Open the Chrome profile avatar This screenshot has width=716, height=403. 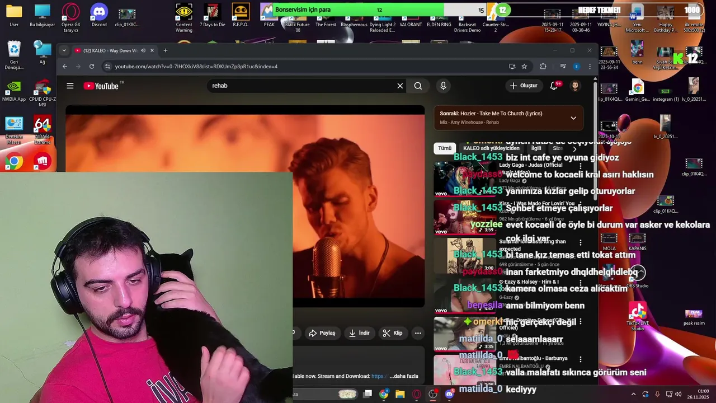pyautogui.click(x=576, y=66)
